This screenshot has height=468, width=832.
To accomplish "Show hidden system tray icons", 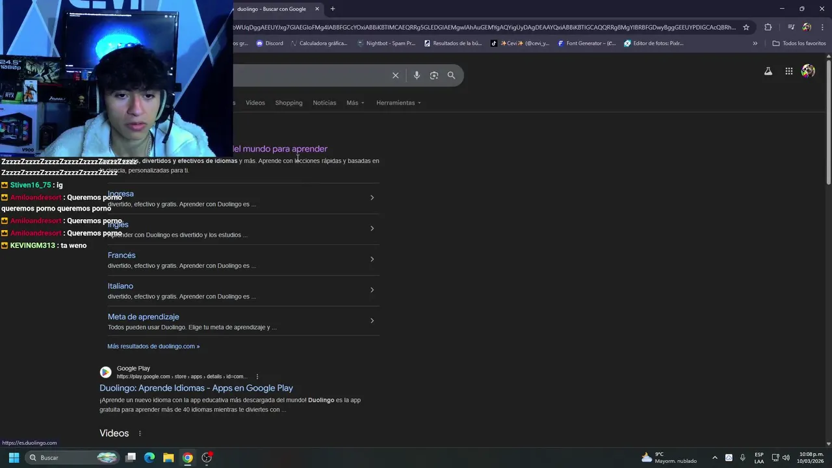I will [715, 458].
